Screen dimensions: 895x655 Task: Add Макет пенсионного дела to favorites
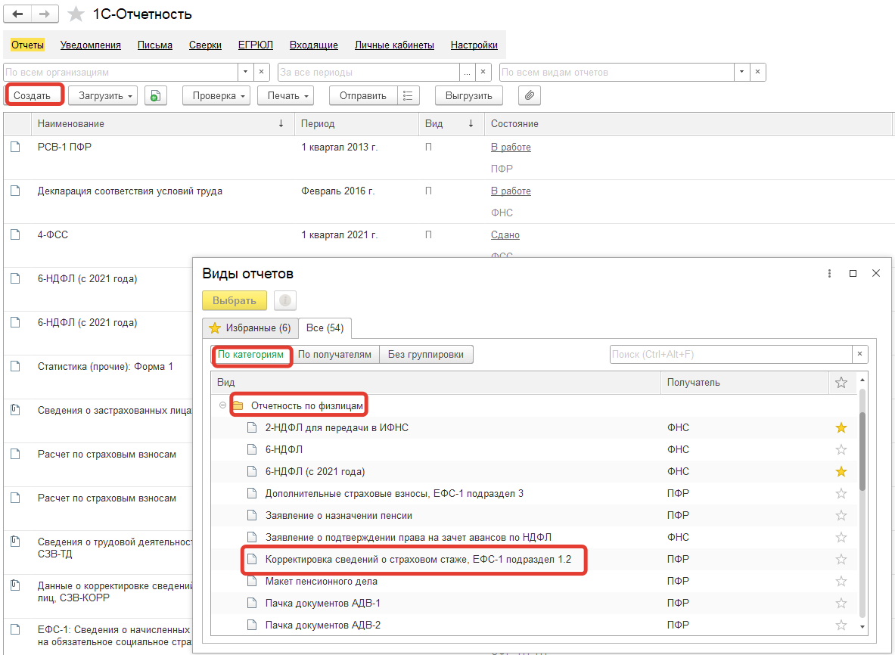coord(841,582)
